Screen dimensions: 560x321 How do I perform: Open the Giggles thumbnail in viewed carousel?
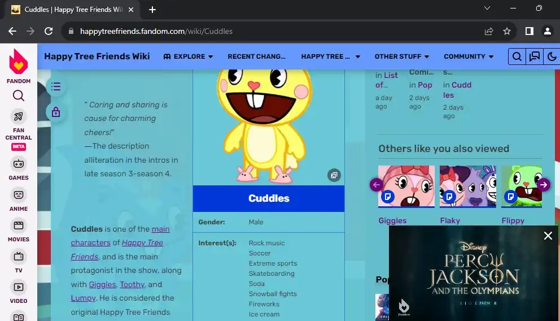406,186
